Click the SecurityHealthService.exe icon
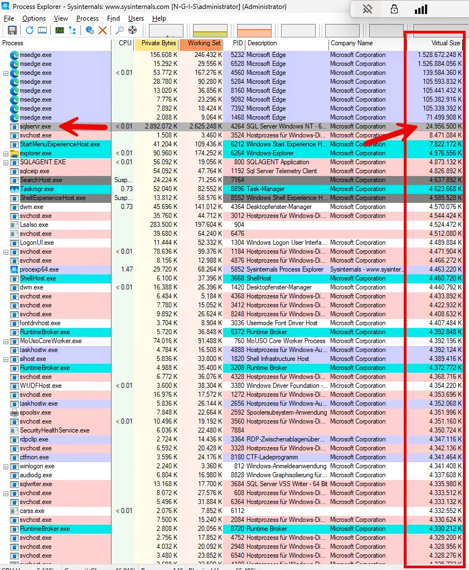The width and height of the screenshot is (469, 570). tap(14, 430)
